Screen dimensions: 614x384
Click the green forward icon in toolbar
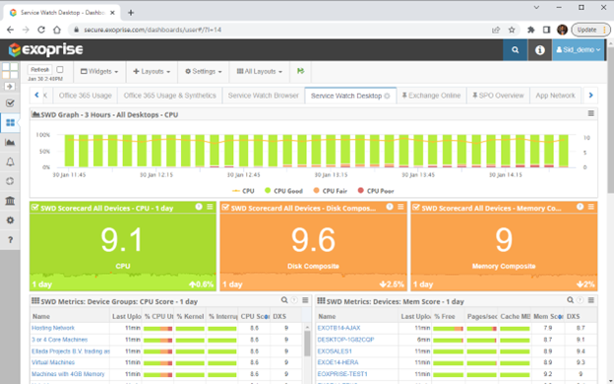[300, 71]
